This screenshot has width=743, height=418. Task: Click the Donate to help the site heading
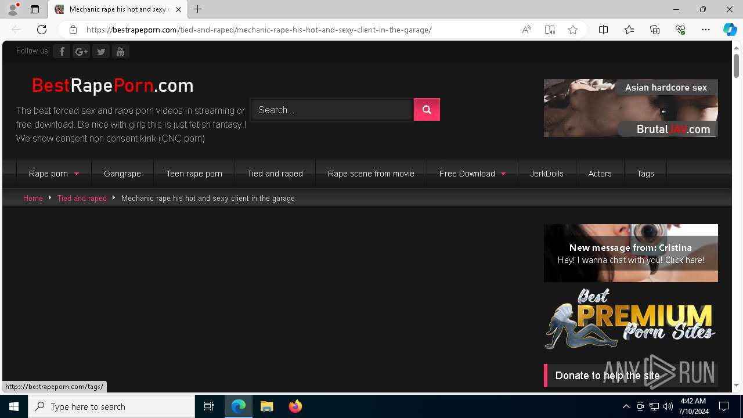[607, 376]
